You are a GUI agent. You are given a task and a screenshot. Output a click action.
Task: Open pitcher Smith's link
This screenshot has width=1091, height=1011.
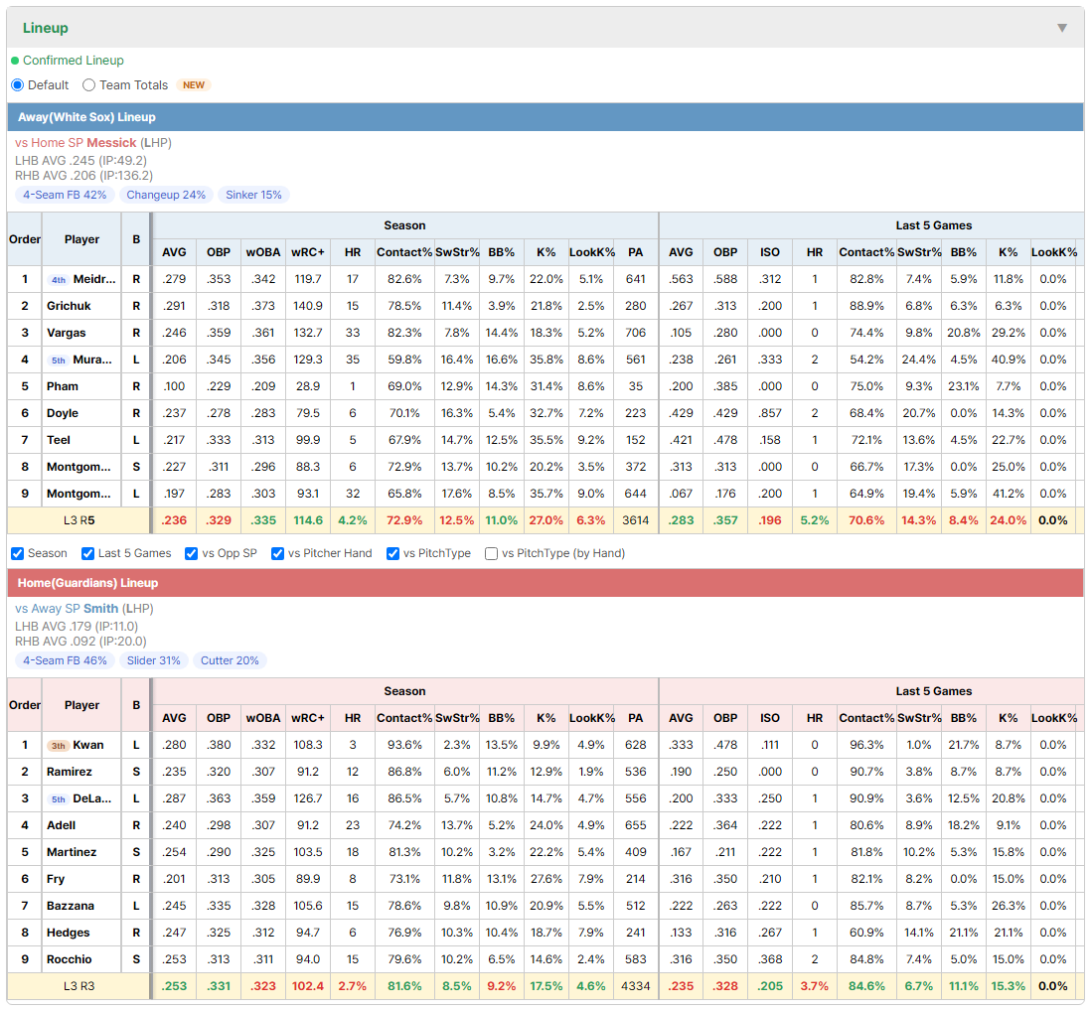(x=101, y=609)
